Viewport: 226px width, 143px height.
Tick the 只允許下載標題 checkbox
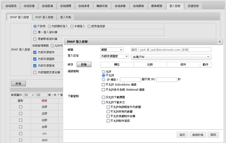tap(103, 97)
